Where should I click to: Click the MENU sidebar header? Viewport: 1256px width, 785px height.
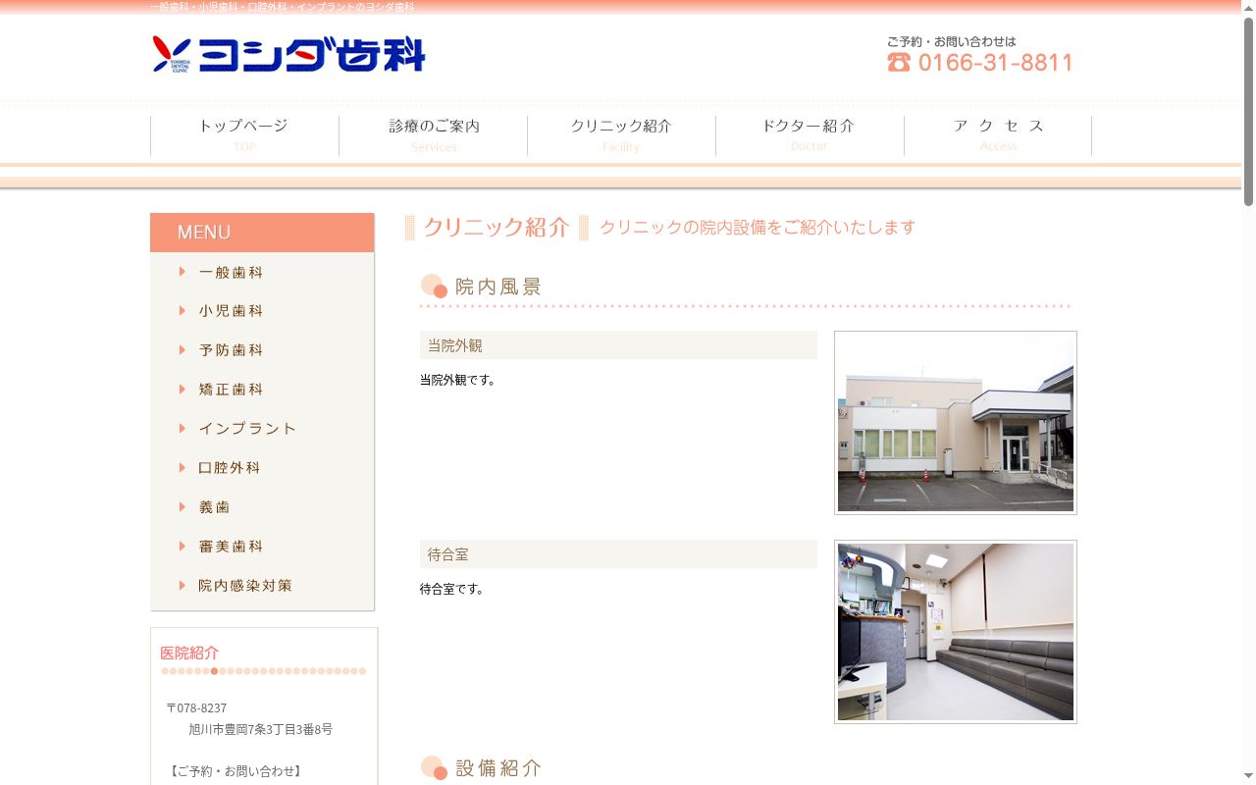(x=262, y=233)
